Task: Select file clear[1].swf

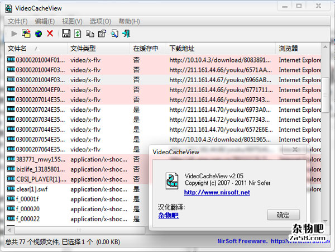Action: (32, 189)
